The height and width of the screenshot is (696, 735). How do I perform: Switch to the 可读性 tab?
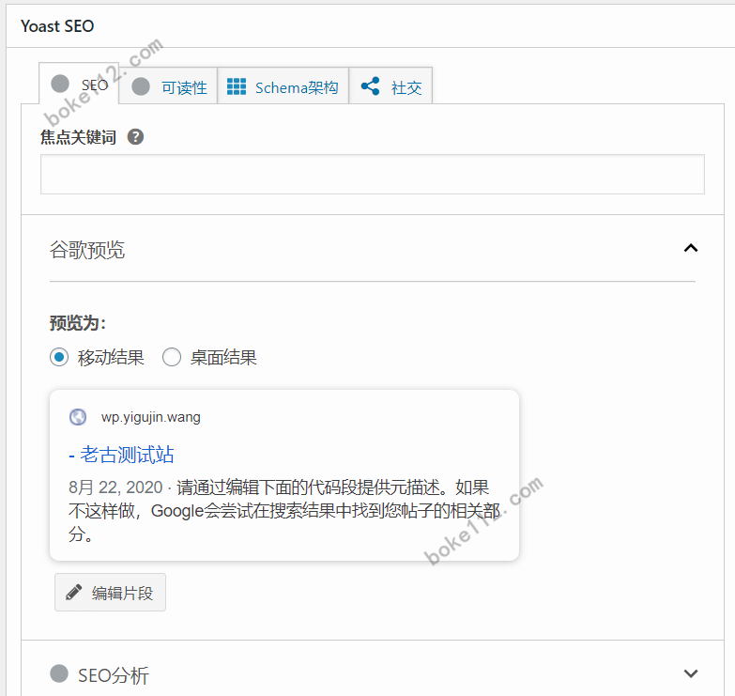168,86
